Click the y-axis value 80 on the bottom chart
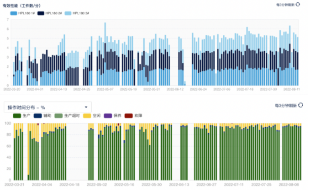Viewport: 310px width, 190px height. click(9, 135)
